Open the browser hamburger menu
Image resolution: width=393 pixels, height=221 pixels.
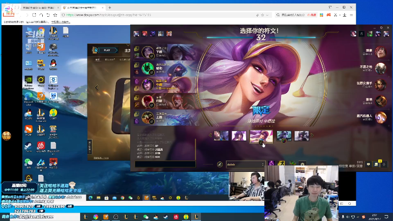point(351,15)
